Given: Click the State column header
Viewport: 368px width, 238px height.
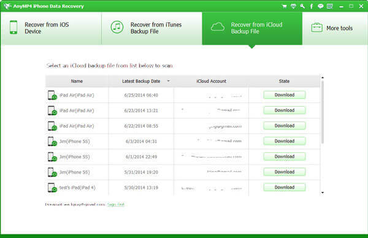Looking at the screenshot, I should point(284,81).
